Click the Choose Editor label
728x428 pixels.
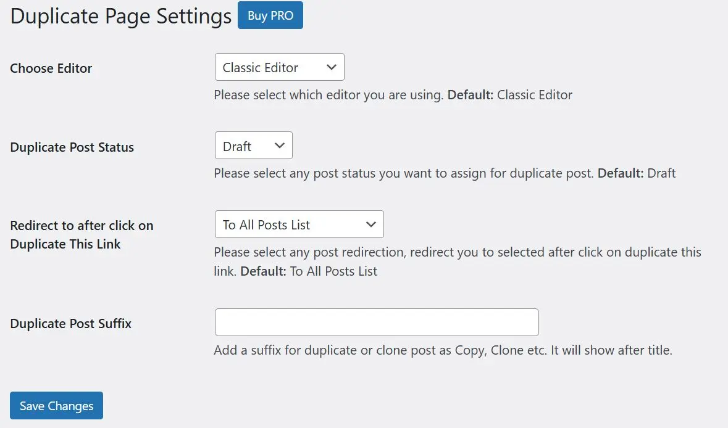[x=51, y=68]
